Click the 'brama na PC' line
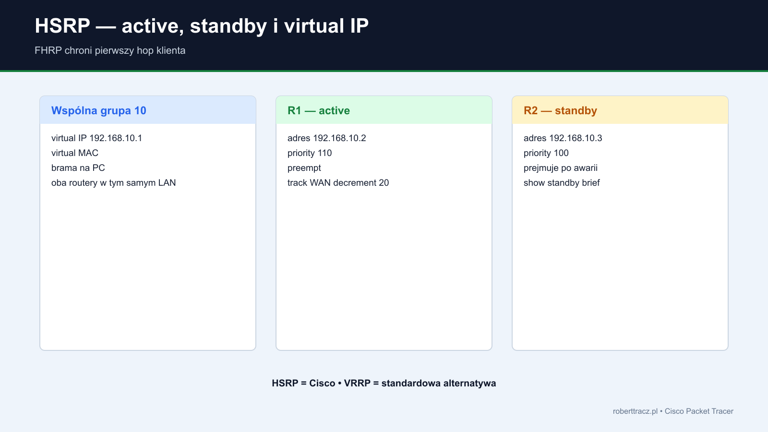 pyautogui.click(x=78, y=168)
